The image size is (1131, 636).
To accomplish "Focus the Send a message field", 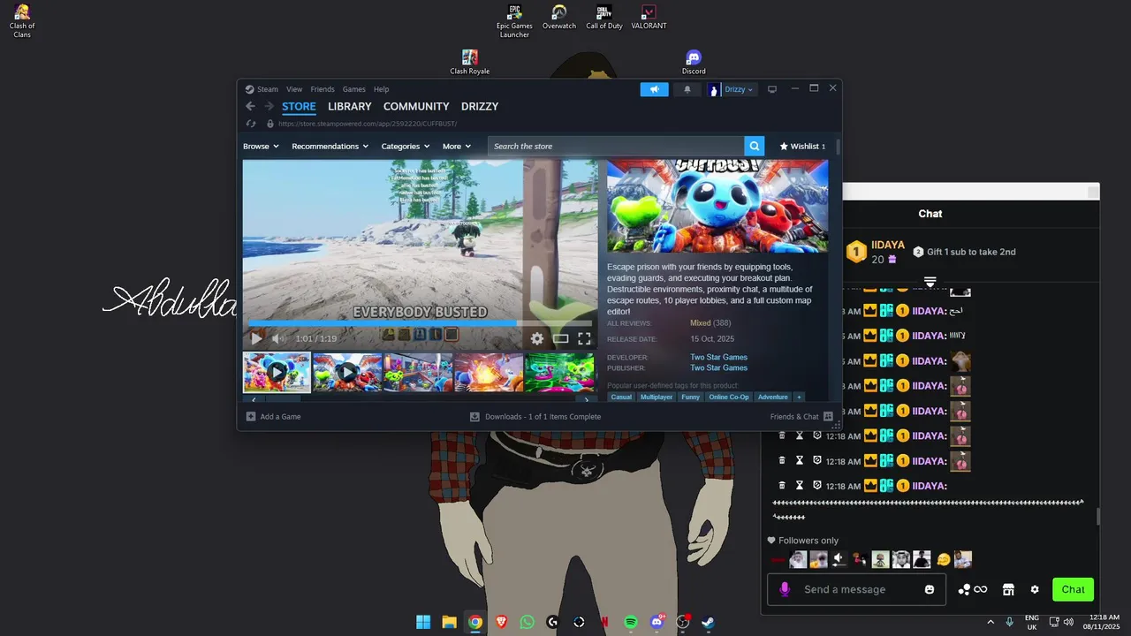I will click(857, 589).
